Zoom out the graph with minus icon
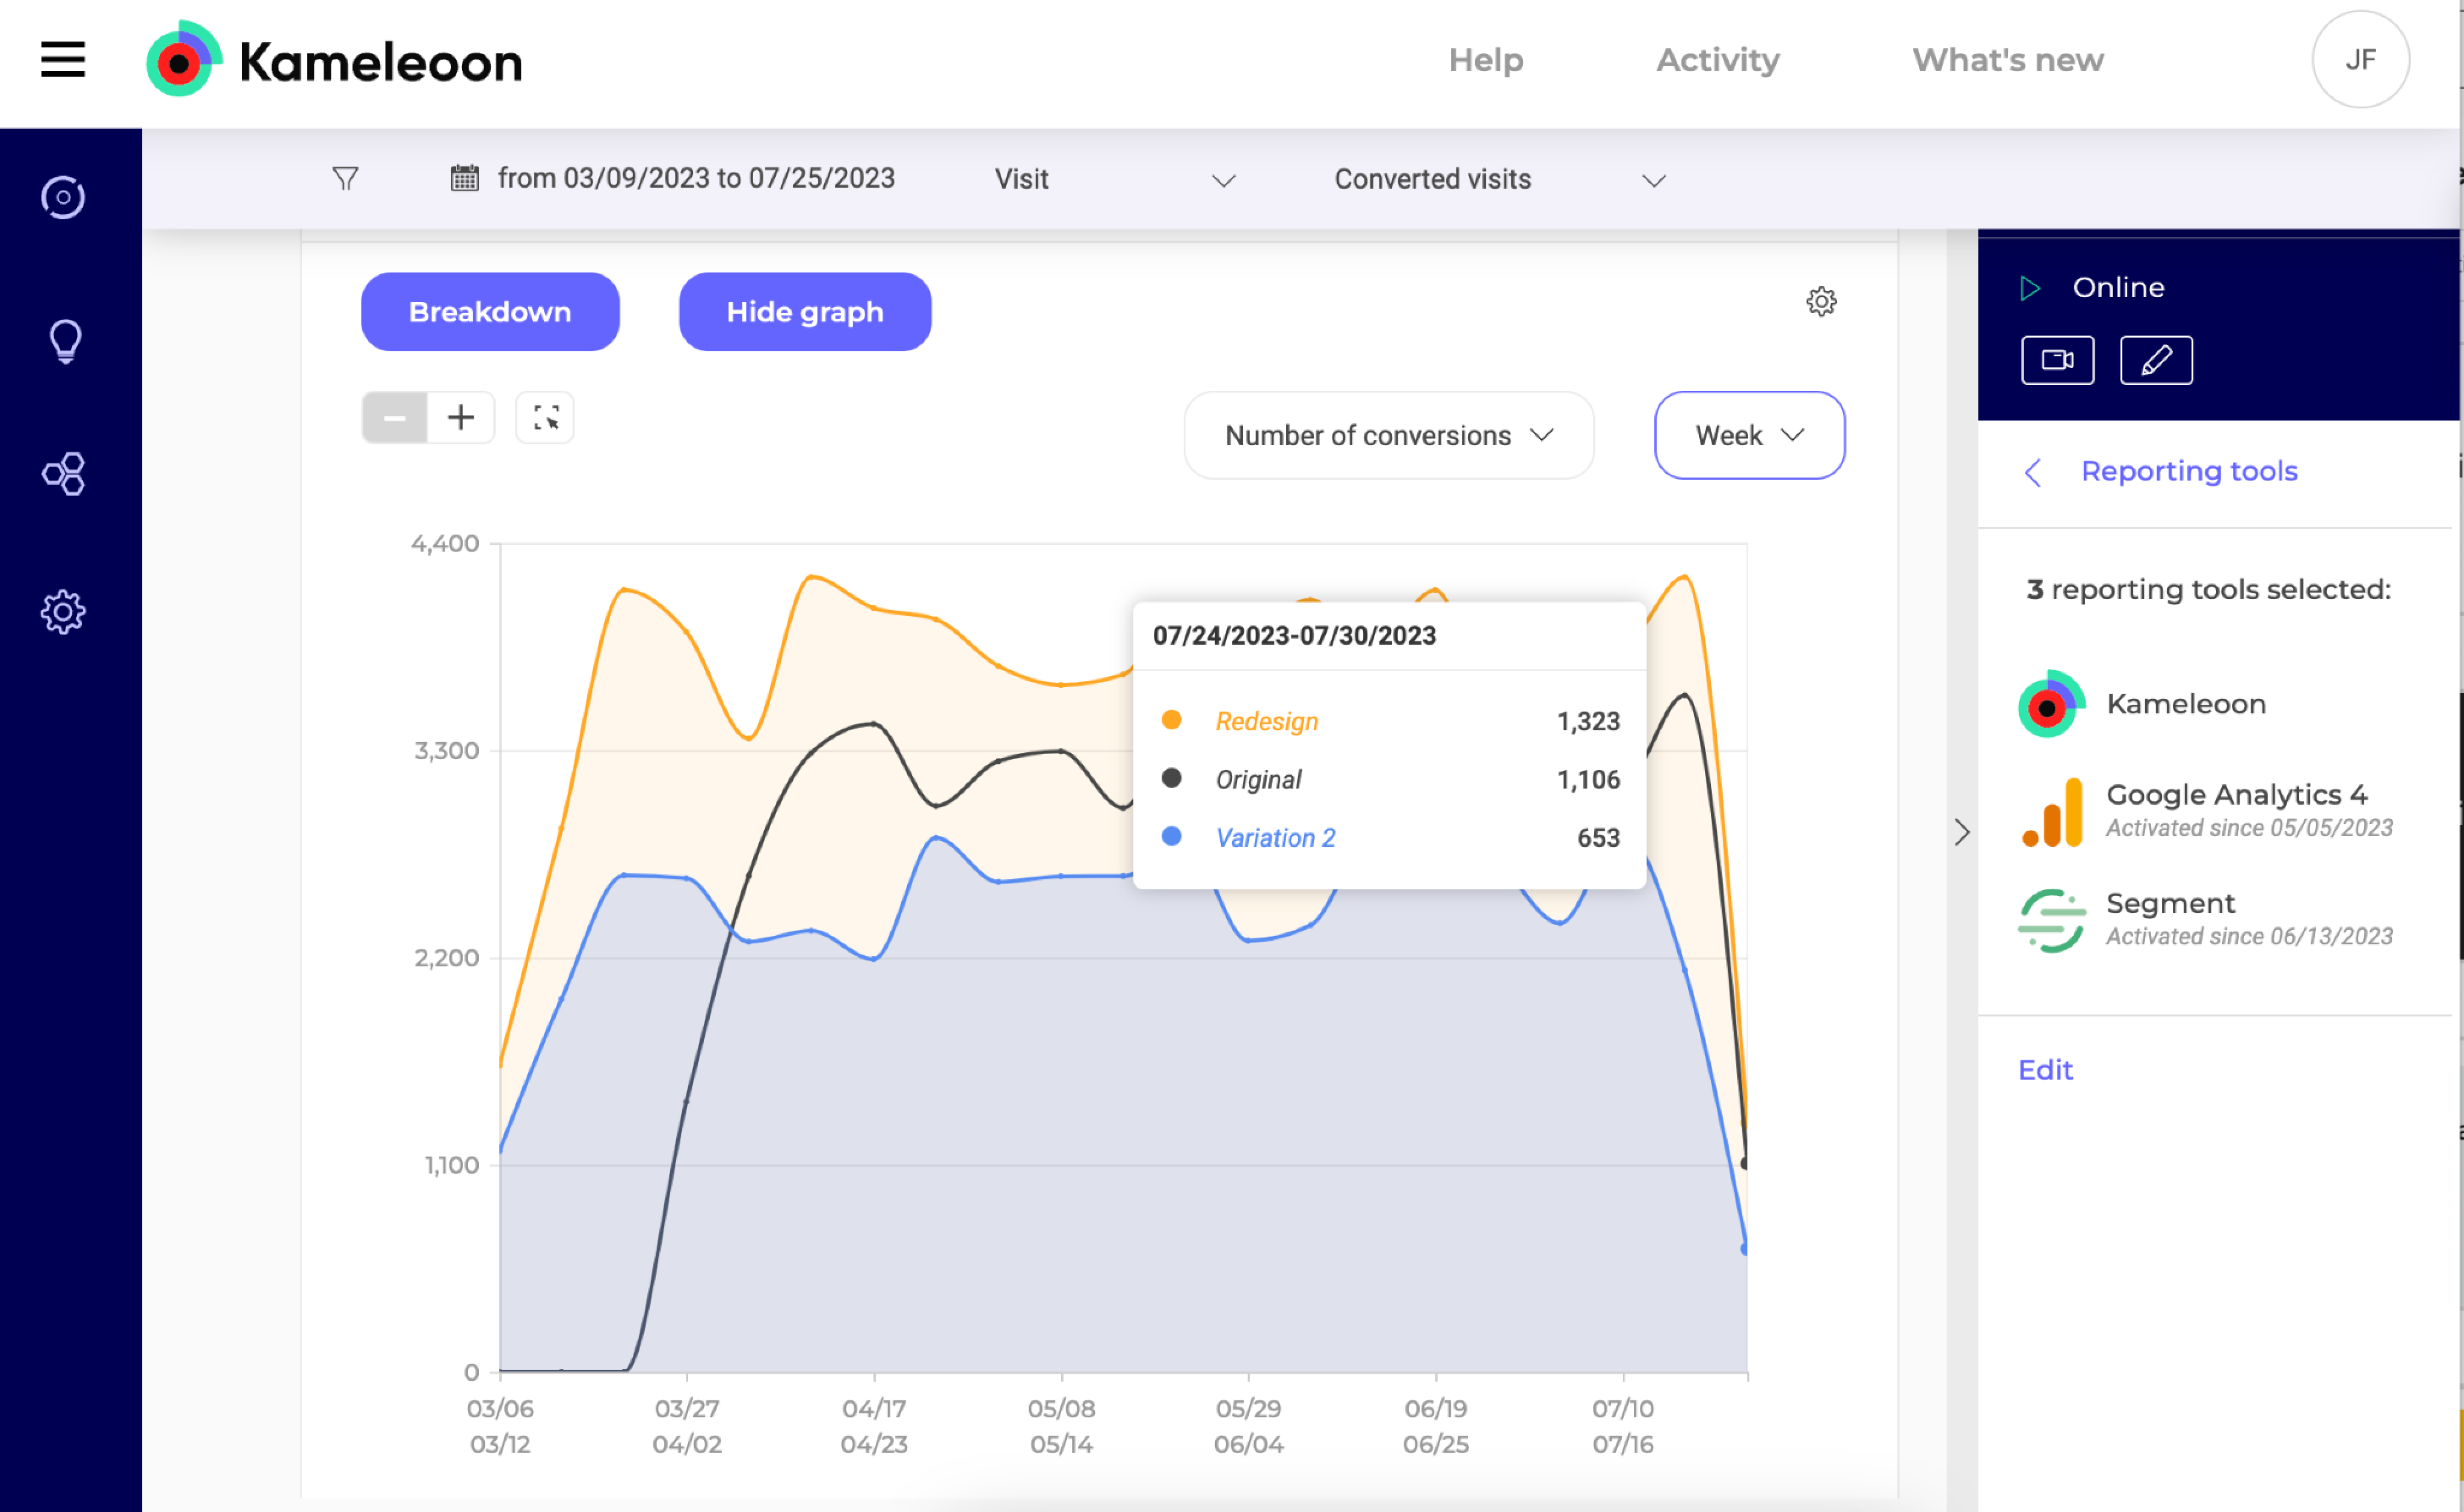 pyautogui.click(x=394, y=418)
